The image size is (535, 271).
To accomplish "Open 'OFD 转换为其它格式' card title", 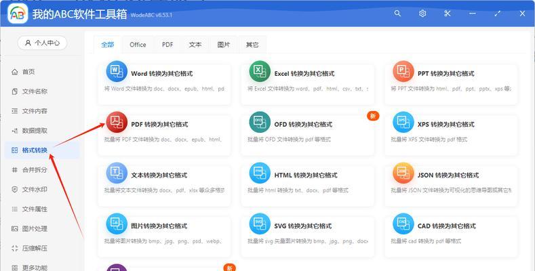I will (x=303, y=125).
